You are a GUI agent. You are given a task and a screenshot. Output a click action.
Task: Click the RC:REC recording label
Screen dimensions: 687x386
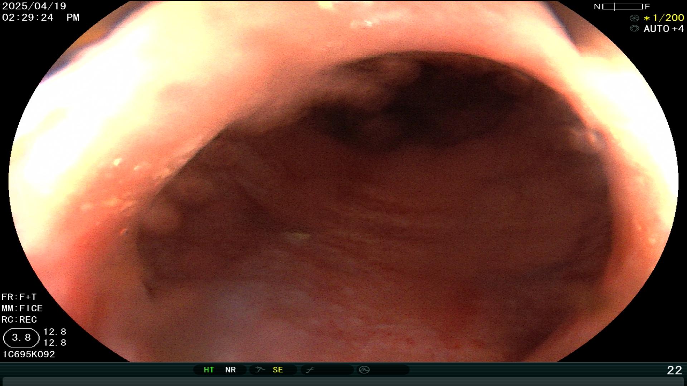point(19,320)
